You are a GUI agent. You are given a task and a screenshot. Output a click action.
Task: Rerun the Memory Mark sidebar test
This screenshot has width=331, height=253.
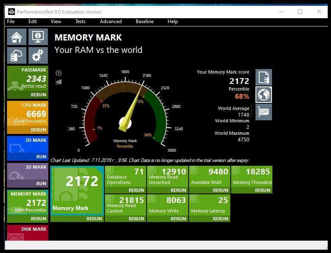[38, 219]
